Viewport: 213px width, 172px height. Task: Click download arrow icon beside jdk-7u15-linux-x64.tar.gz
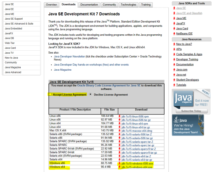pyautogui.click(x=119, y=127)
